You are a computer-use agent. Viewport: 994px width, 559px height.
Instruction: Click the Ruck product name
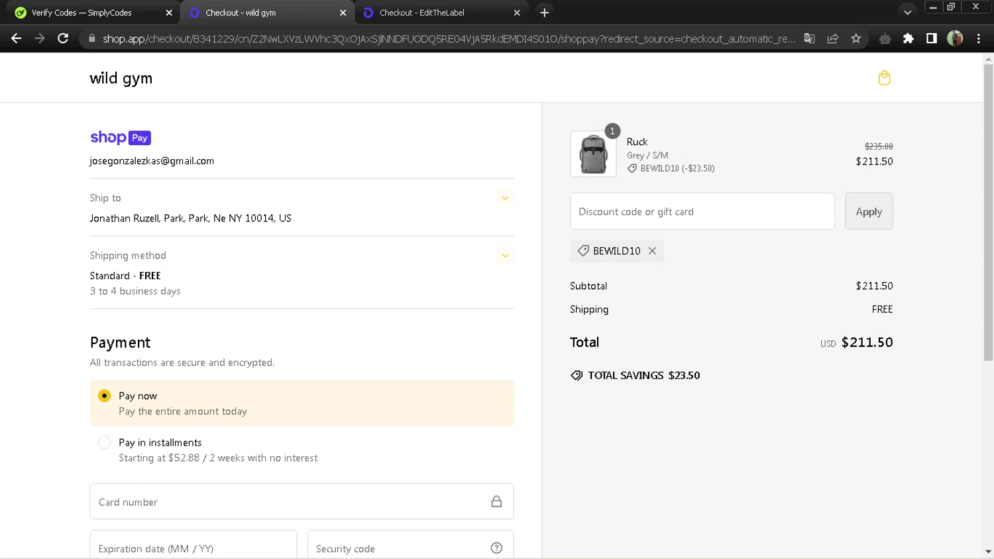pos(637,142)
